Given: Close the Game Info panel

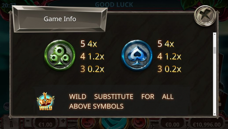Looking at the screenshot, I should [x=205, y=16].
